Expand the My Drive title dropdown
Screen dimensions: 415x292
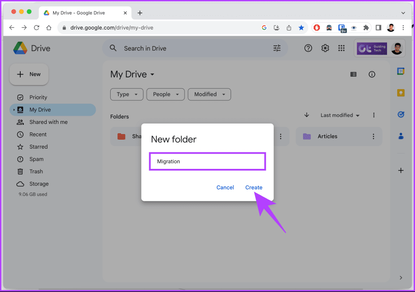(x=152, y=75)
